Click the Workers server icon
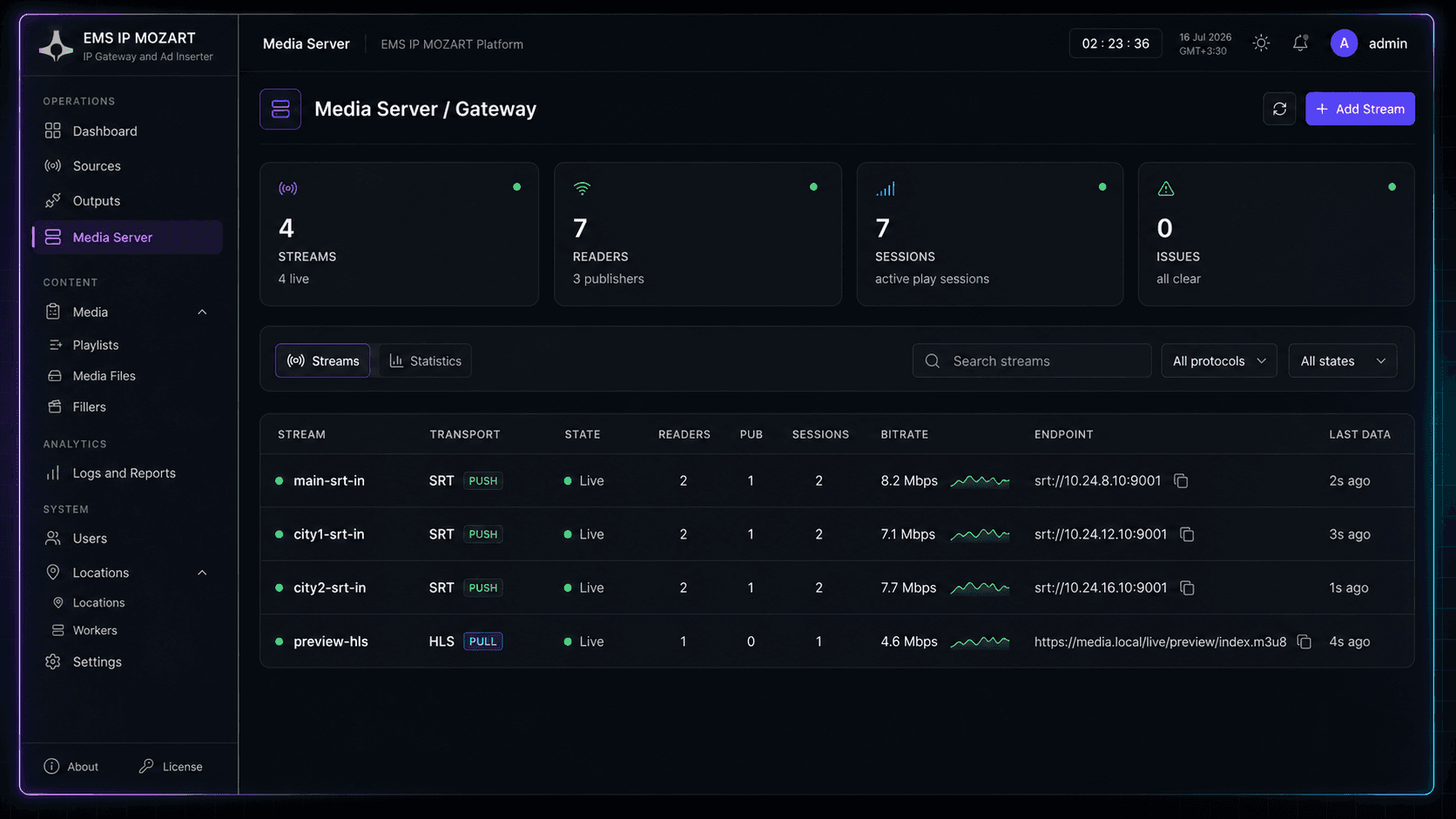 58,630
